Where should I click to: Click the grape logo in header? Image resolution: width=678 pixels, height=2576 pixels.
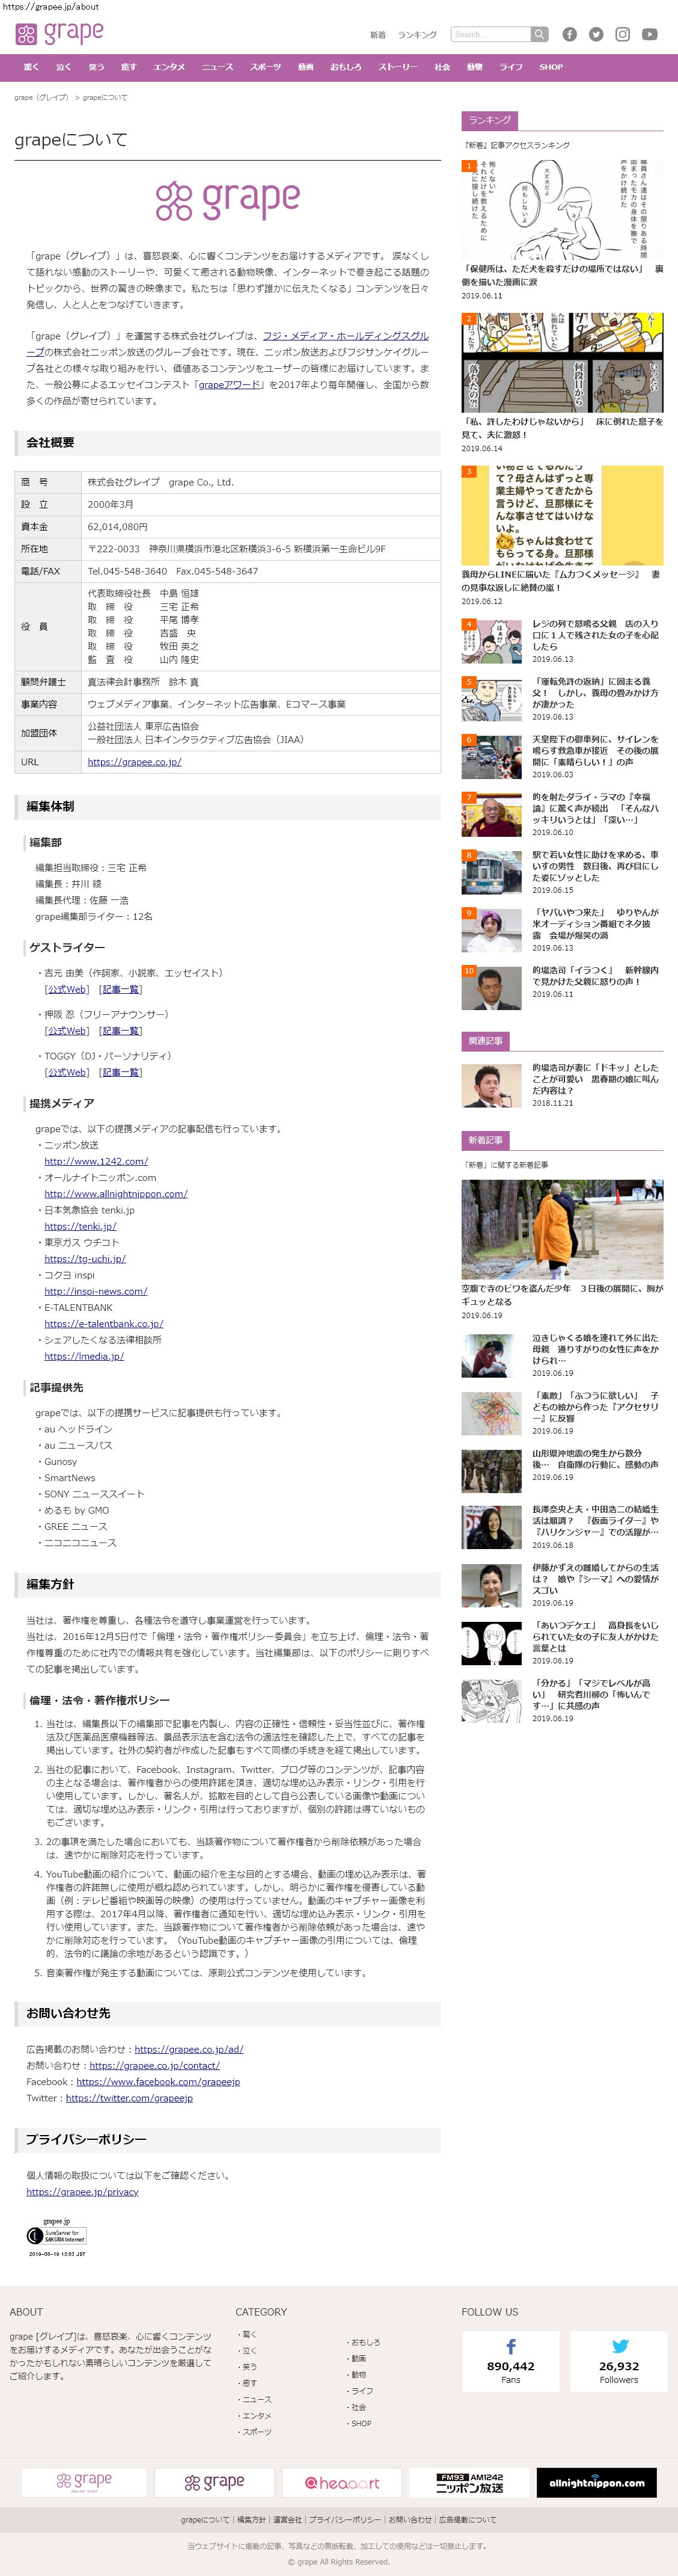[60, 34]
